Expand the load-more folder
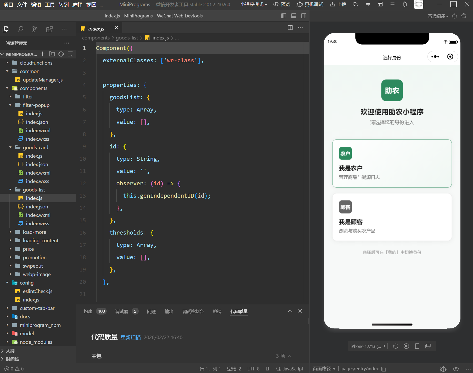 click(34, 232)
